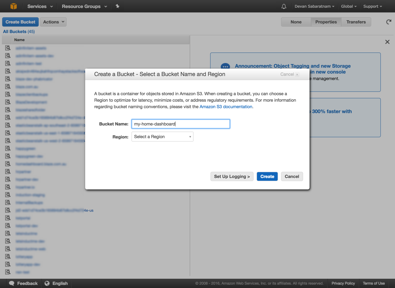Open the English language selector

56,283
